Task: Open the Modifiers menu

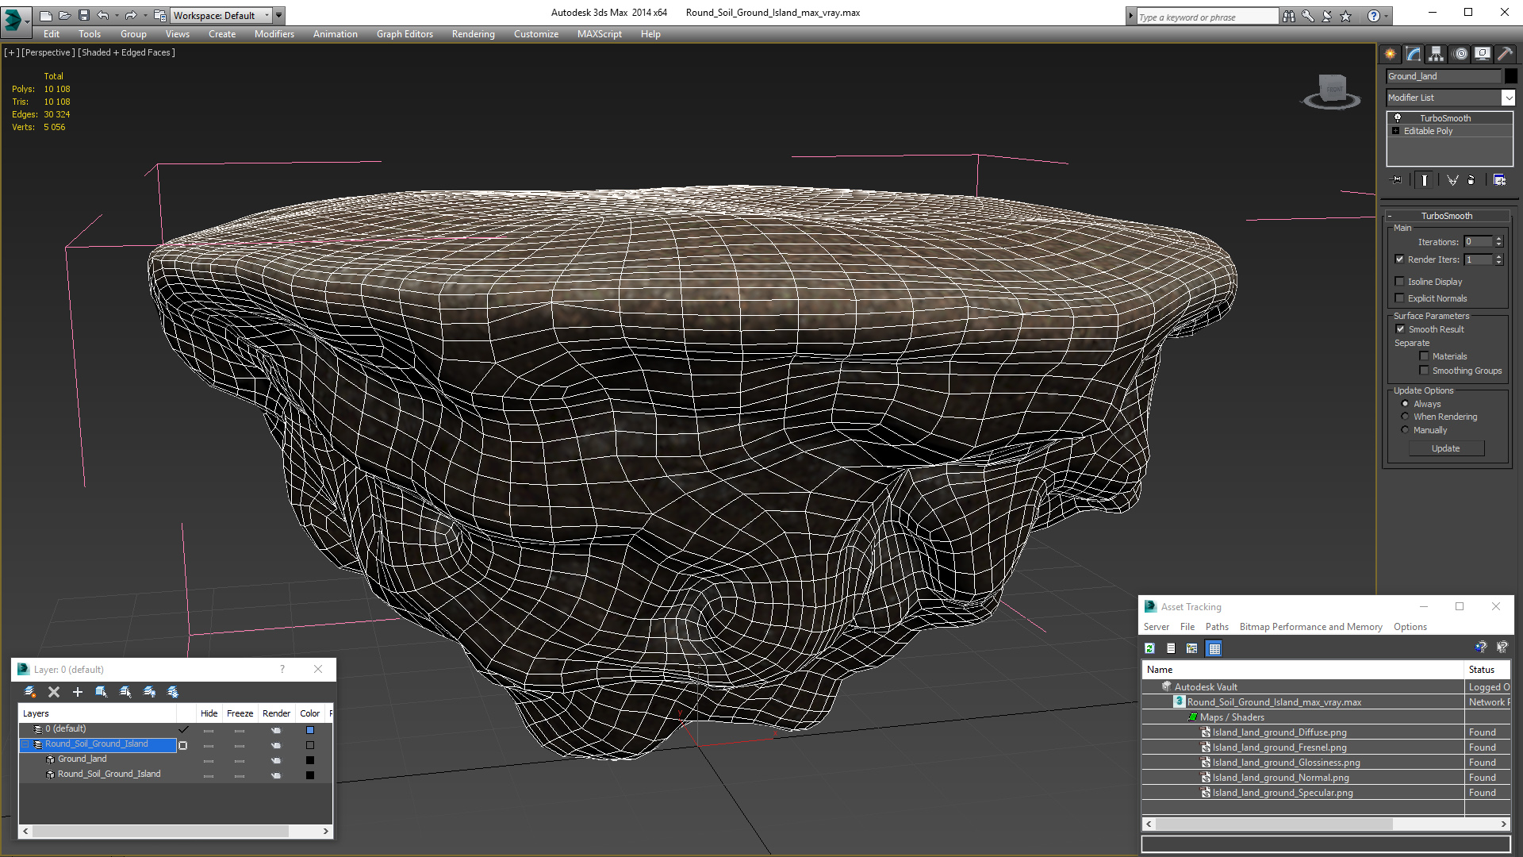Action: coord(274,34)
